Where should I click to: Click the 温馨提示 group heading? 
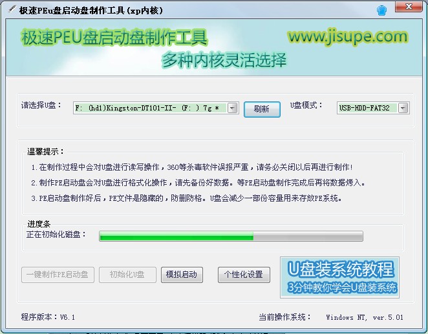tap(46, 152)
